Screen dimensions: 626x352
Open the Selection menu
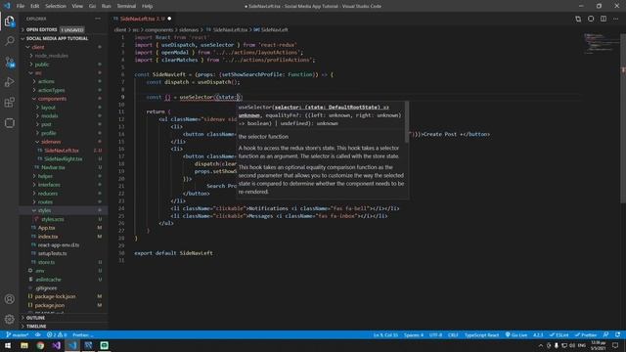pyautogui.click(x=56, y=6)
